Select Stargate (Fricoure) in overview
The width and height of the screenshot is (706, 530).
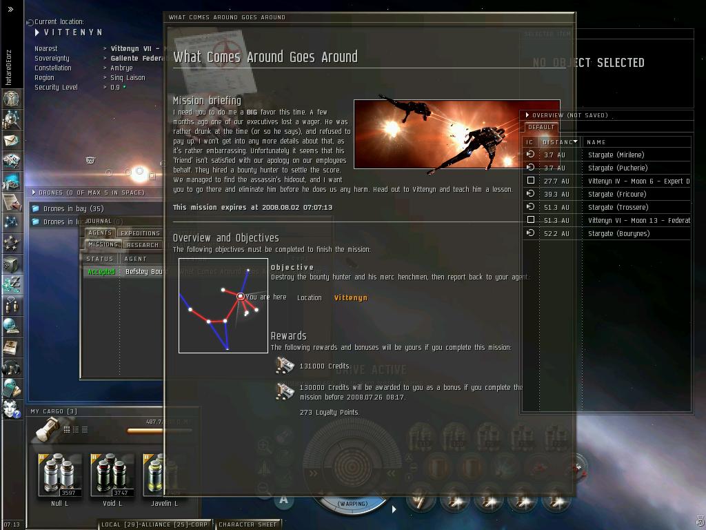click(x=607, y=194)
